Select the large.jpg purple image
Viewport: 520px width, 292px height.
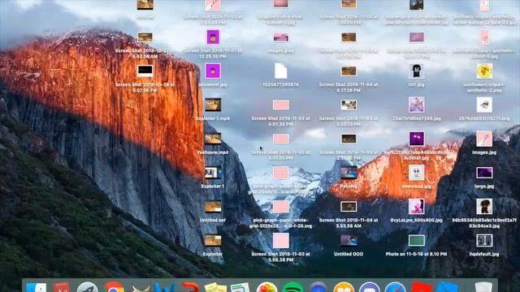484,173
